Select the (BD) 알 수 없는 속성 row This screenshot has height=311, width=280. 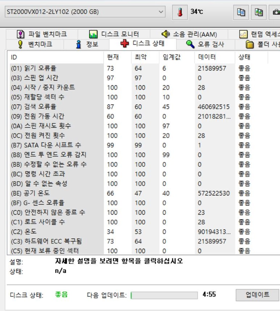tap(139, 184)
